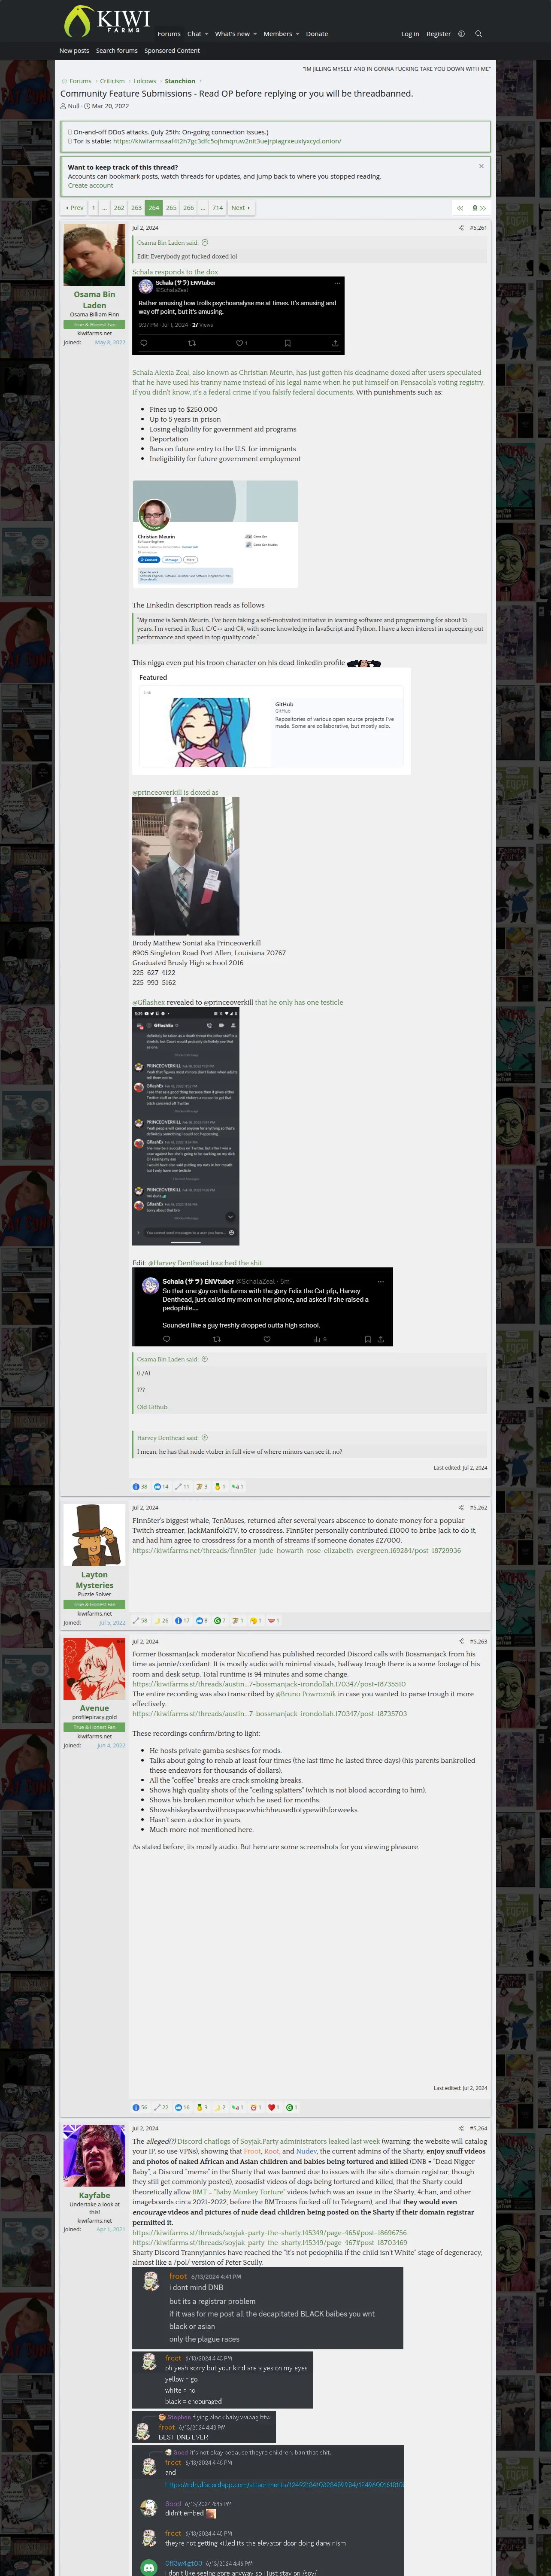Go to page 1 in pagination
Viewport: 551px width, 2576px height.
click(94, 208)
